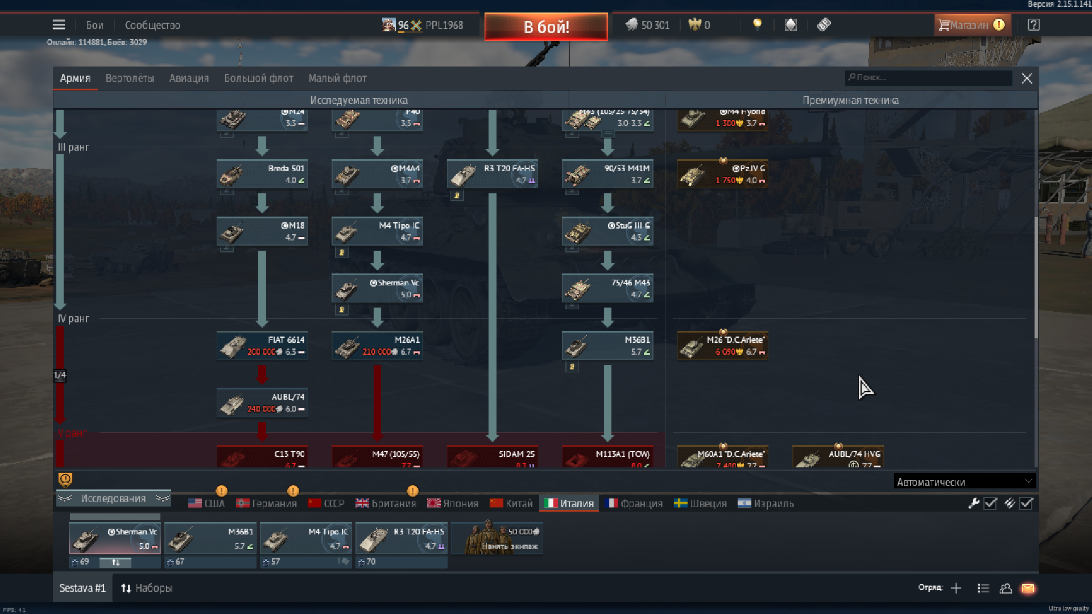Open the Бои menu

pyautogui.click(x=94, y=25)
